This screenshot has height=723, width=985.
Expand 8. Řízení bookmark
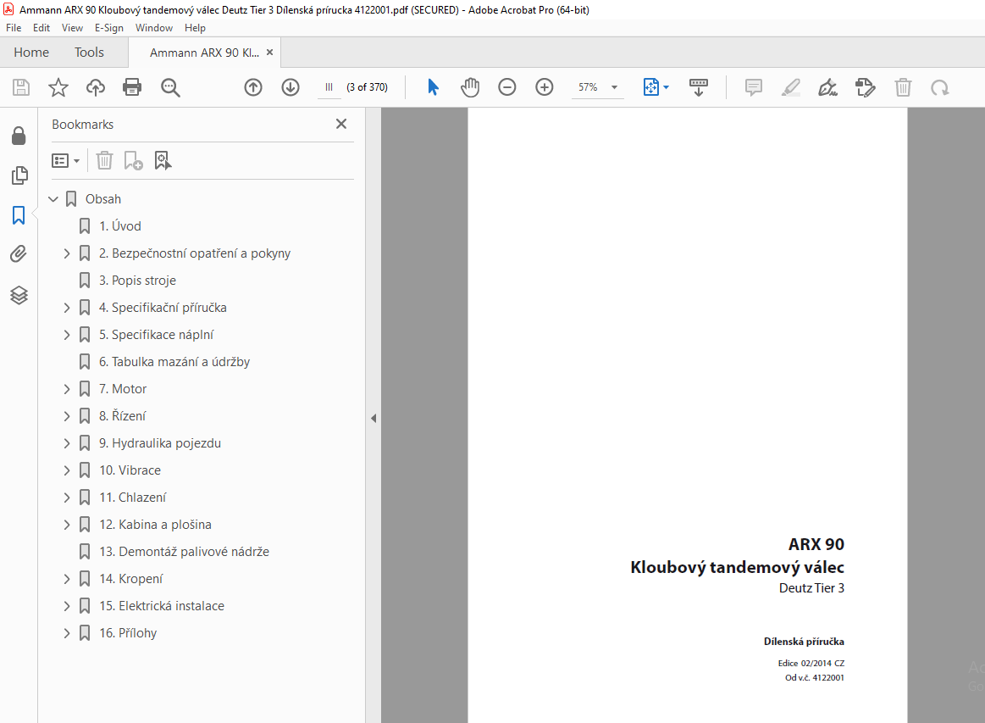pyautogui.click(x=67, y=416)
